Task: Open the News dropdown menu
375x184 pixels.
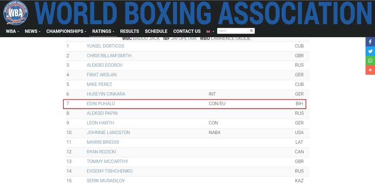Action: pos(32,31)
